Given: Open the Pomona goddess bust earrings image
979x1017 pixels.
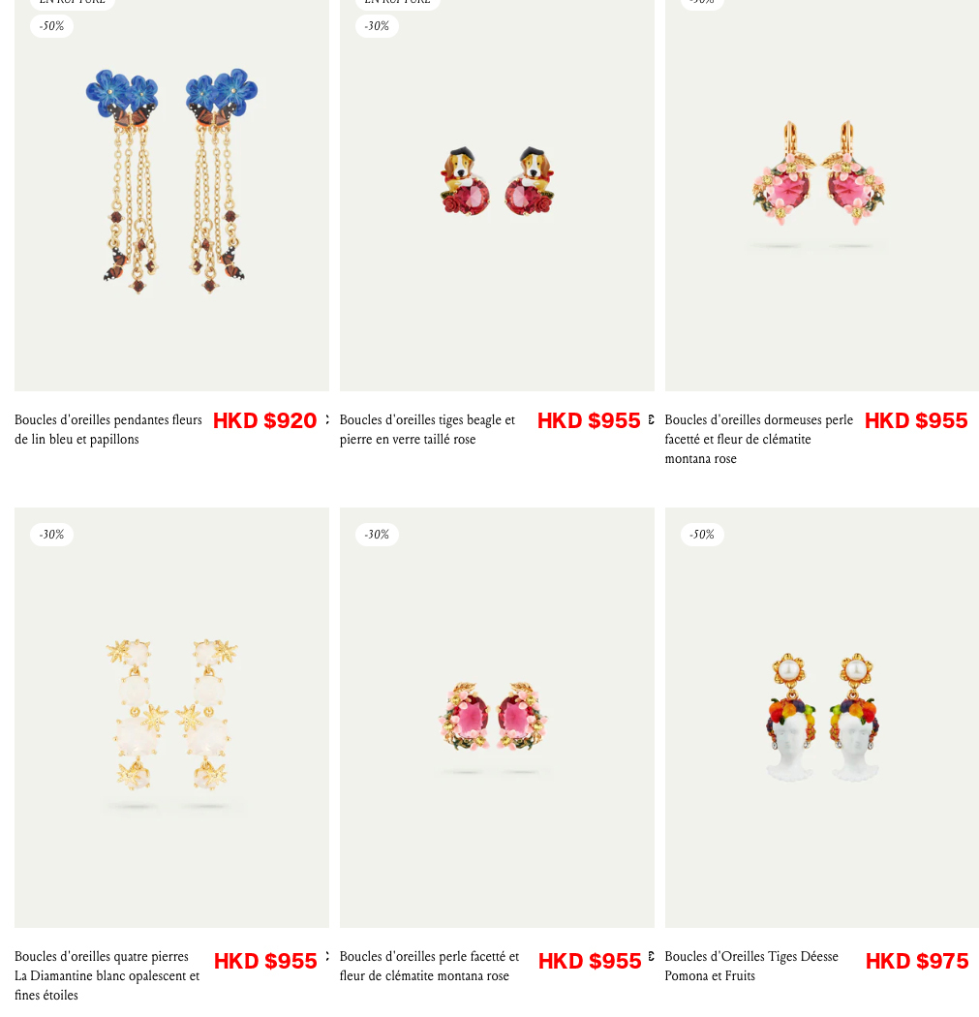Looking at the screenshot, I should coord(821,718).
